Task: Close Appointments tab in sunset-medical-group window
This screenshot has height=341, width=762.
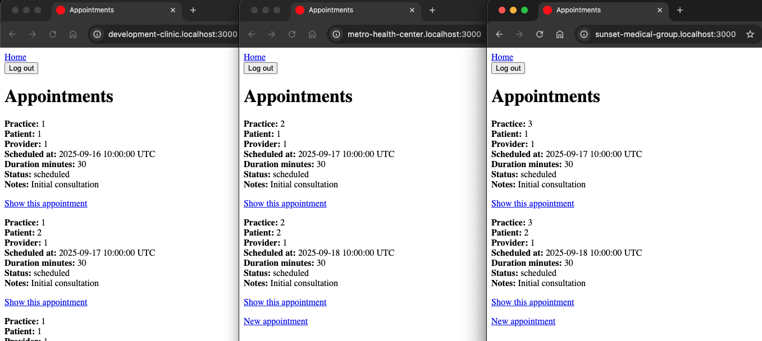Action: click(x=660, y=10)
